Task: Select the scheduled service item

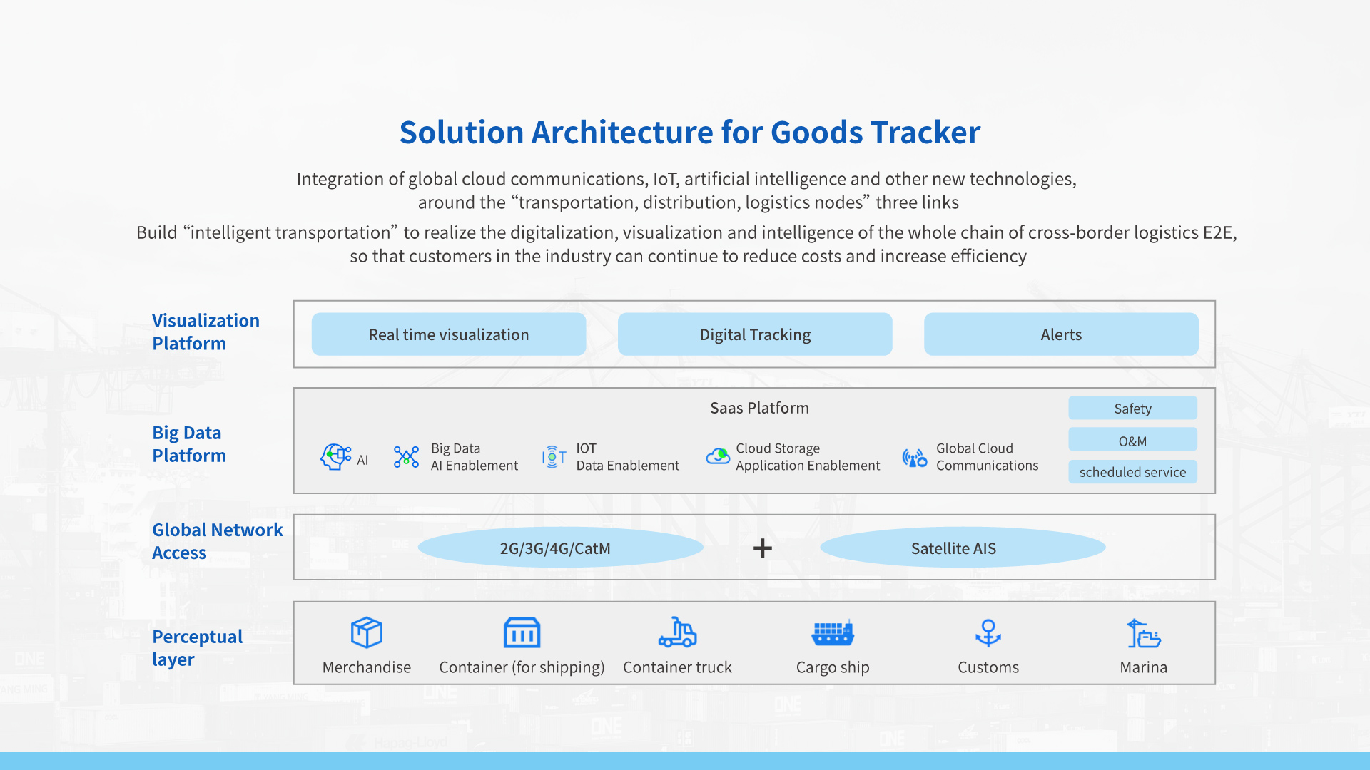Action: (1132, 472)
